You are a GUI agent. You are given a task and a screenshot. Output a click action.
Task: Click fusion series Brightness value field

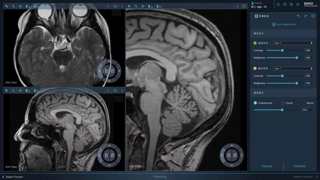pos(309,83)
